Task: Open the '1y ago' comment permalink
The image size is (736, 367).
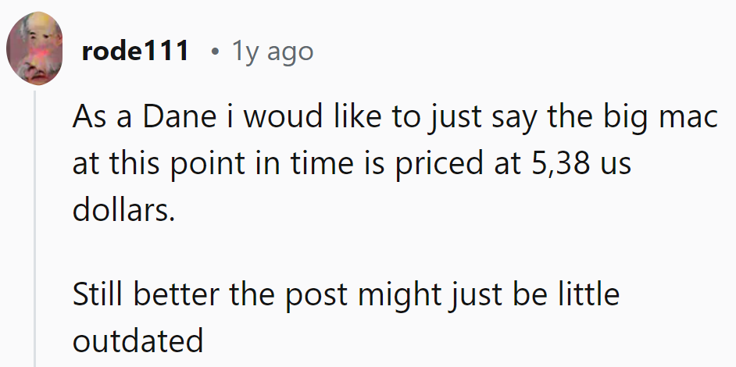Action: 273,52
